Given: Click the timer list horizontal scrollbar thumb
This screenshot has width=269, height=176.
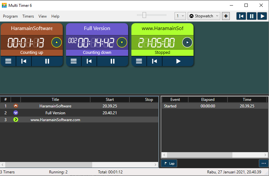Looking at the screenshot, I should click(49, 165).
